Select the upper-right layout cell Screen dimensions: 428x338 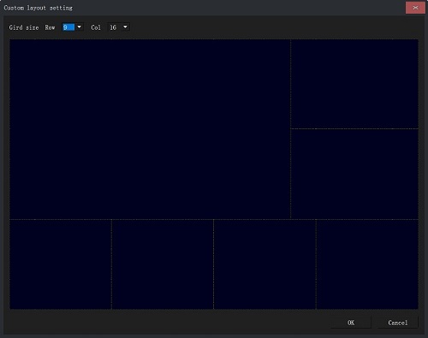tap(354, 84)
